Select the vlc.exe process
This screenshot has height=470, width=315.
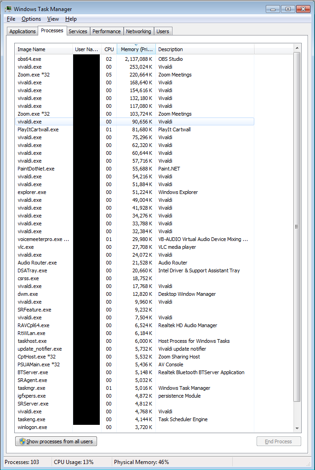tap(135, 247)
